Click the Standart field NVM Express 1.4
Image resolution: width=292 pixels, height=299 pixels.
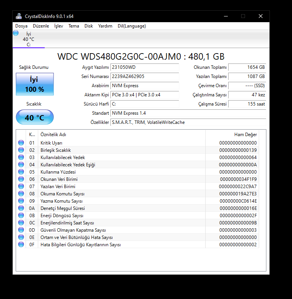point(188,113)
